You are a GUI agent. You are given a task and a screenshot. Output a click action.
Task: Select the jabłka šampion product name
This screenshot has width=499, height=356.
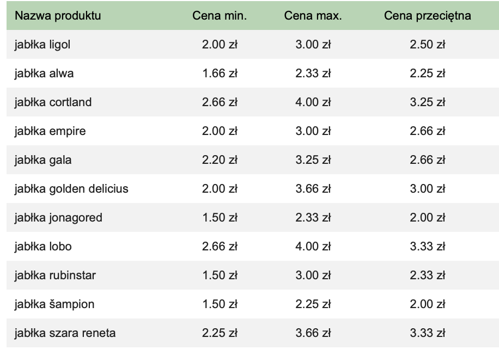tap(54, 304)
